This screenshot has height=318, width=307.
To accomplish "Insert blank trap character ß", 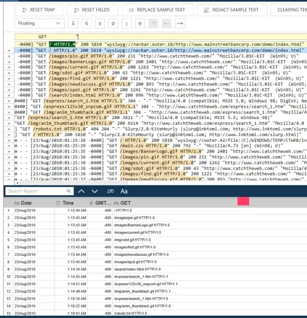I will click(100, 23).
